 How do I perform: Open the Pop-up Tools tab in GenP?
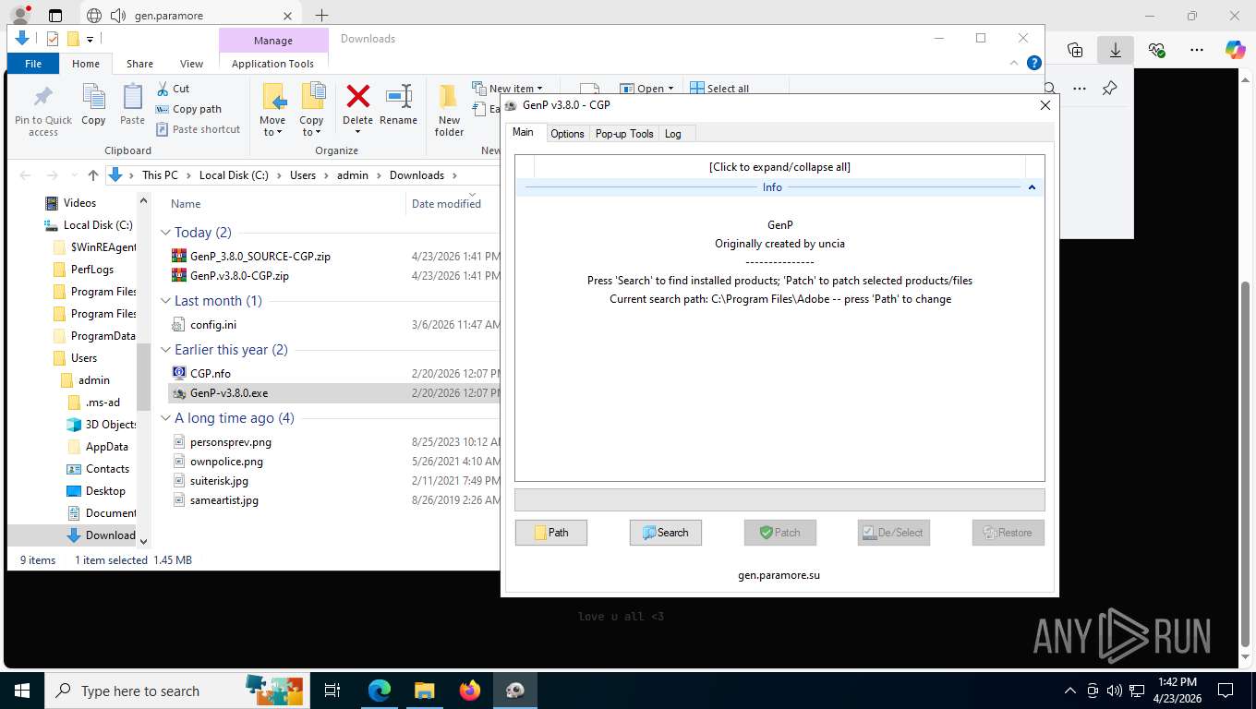[x=624, y=134]
